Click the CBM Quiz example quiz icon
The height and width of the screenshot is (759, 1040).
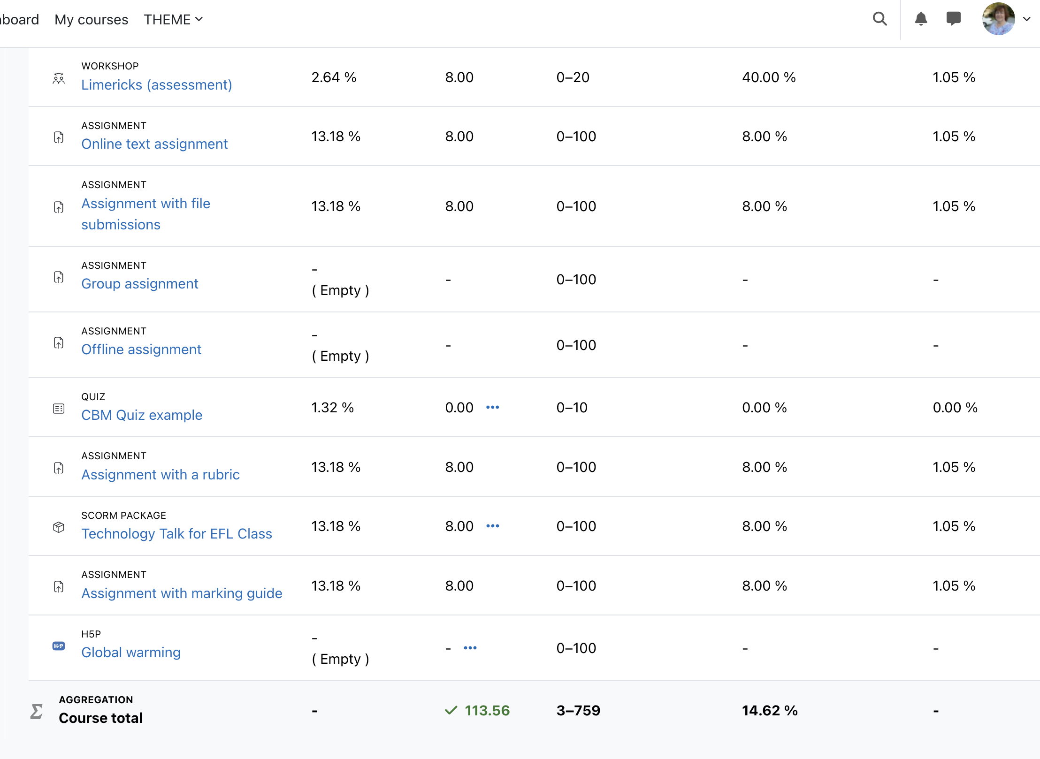pos(59,409)
